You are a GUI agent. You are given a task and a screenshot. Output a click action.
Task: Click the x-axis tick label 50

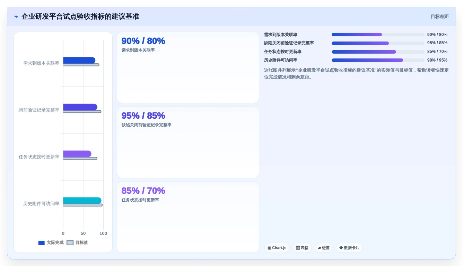click(x=83, y=233)
